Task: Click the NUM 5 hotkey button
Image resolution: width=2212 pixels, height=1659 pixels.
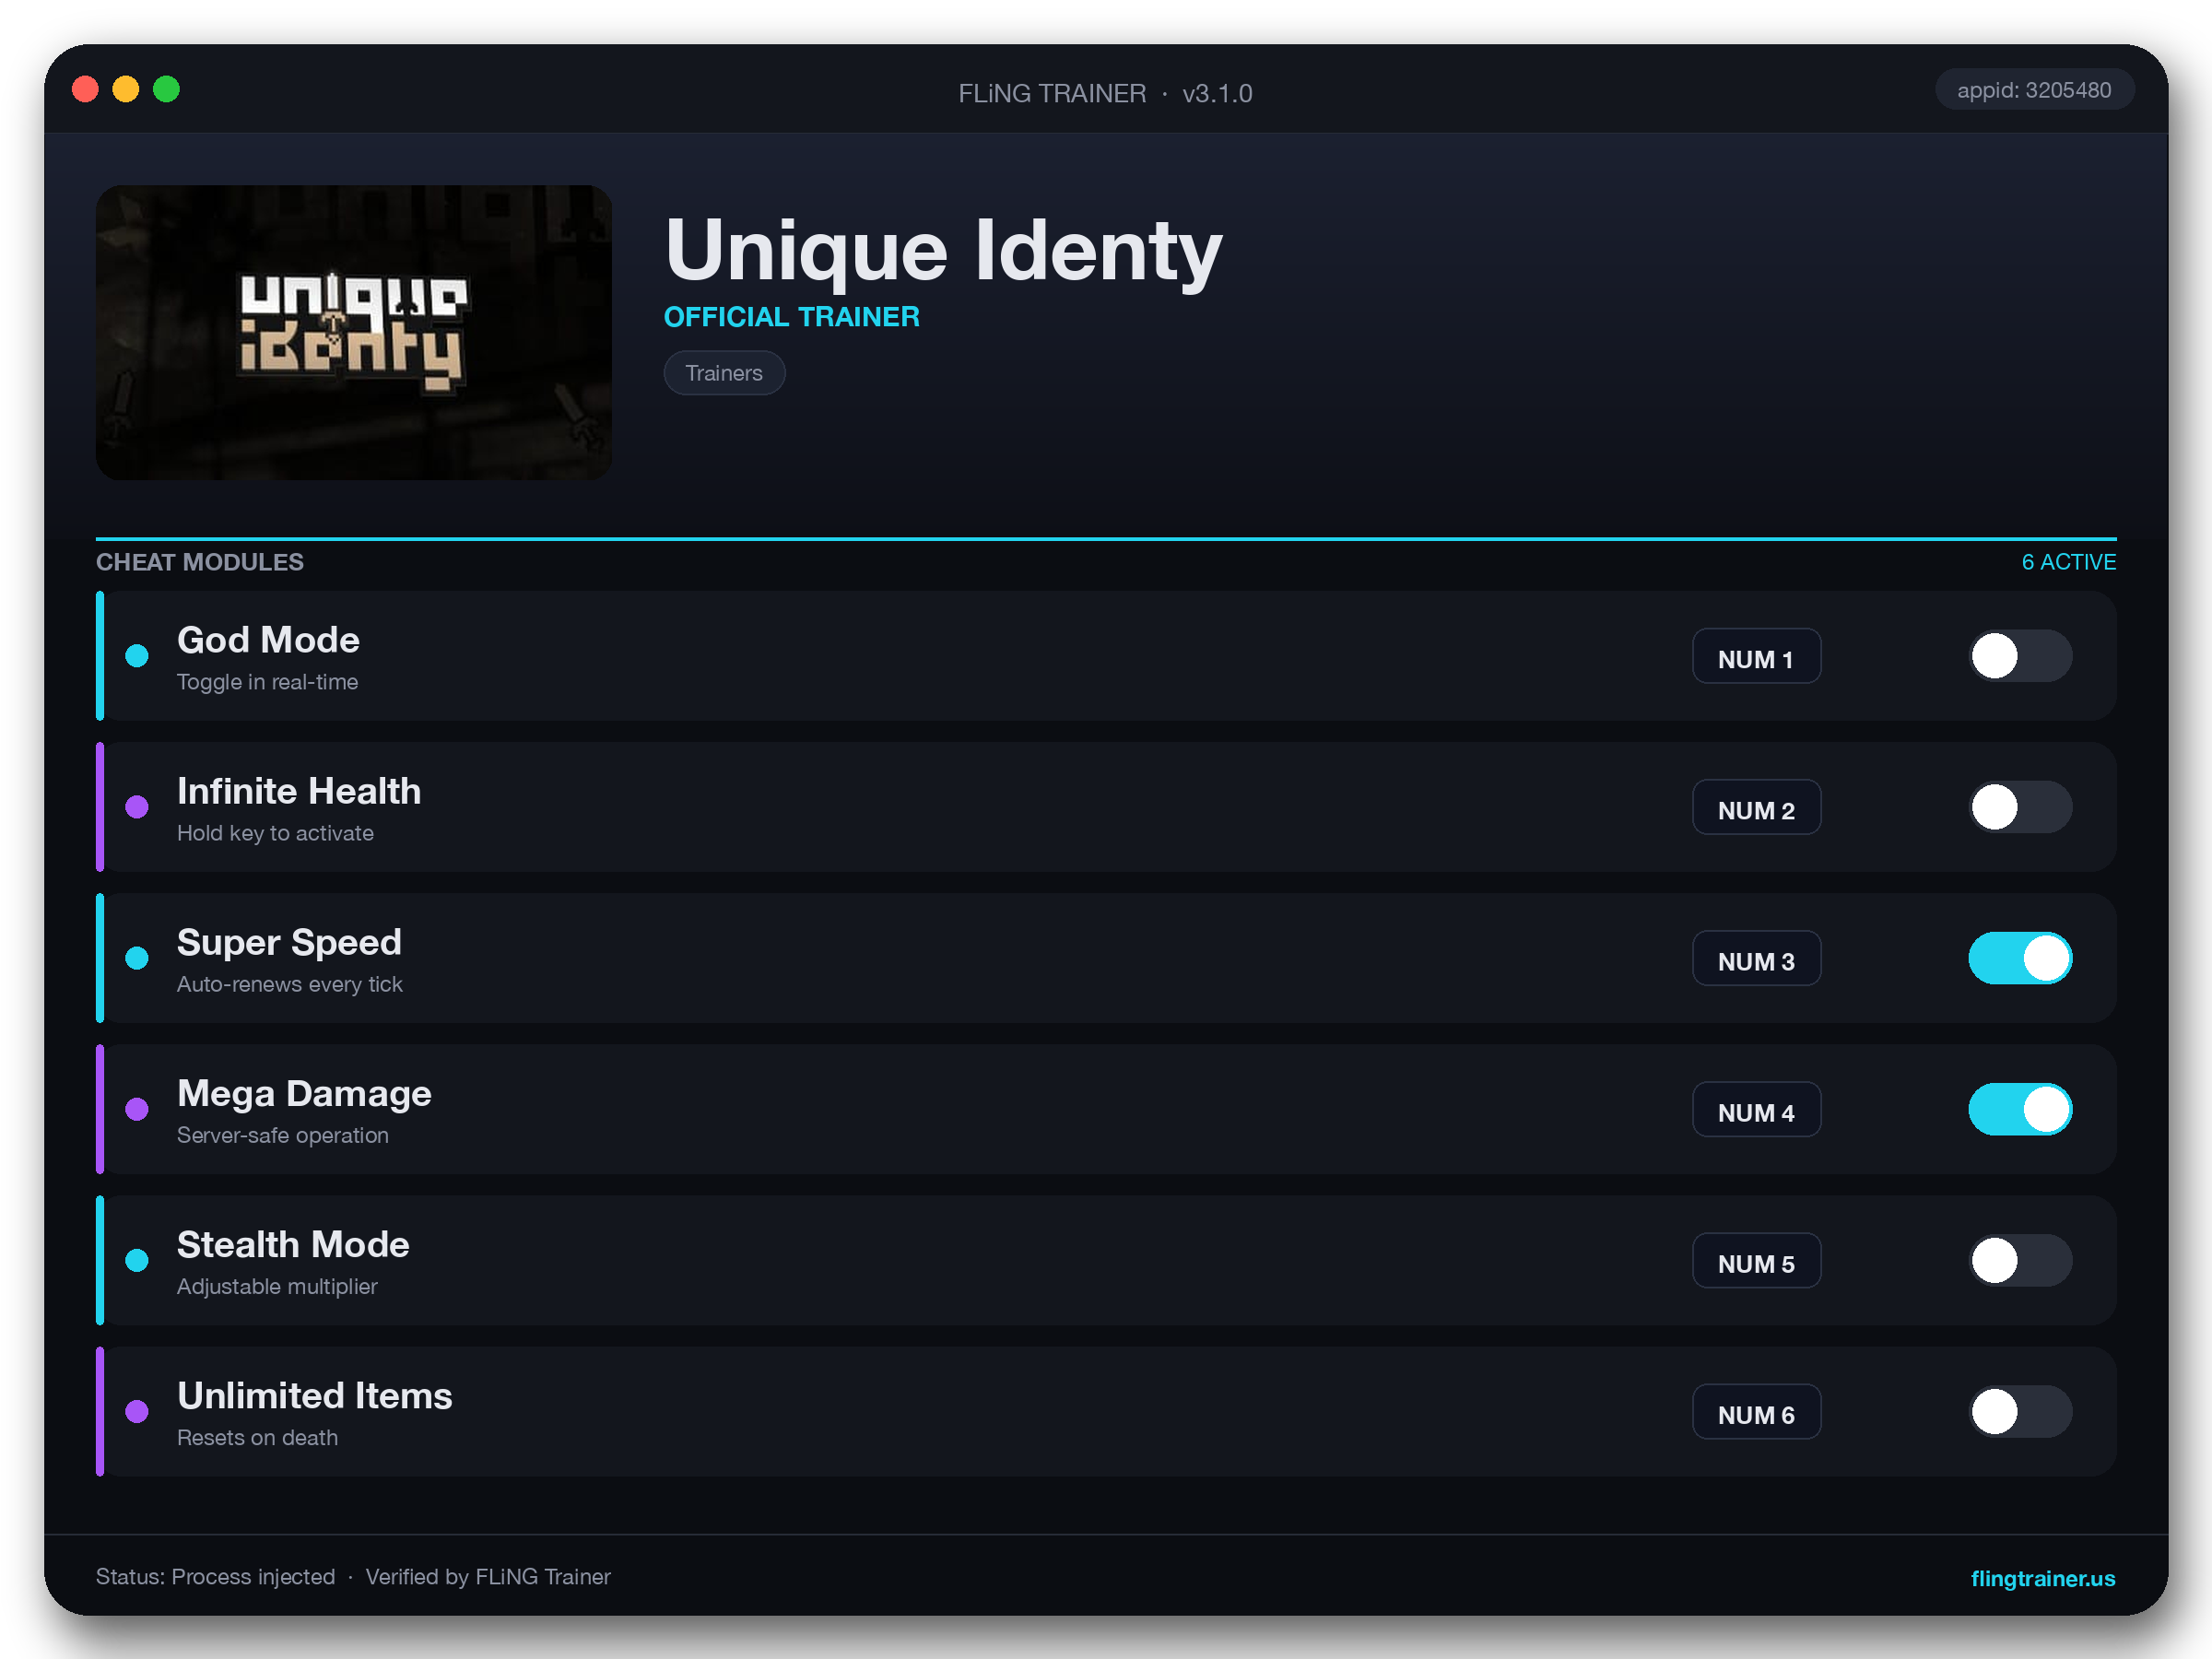Action: point(1756,1261)
